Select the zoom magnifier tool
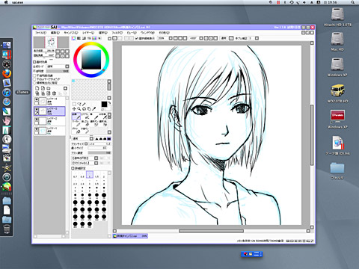359x269 pixels. pos(79,109)
